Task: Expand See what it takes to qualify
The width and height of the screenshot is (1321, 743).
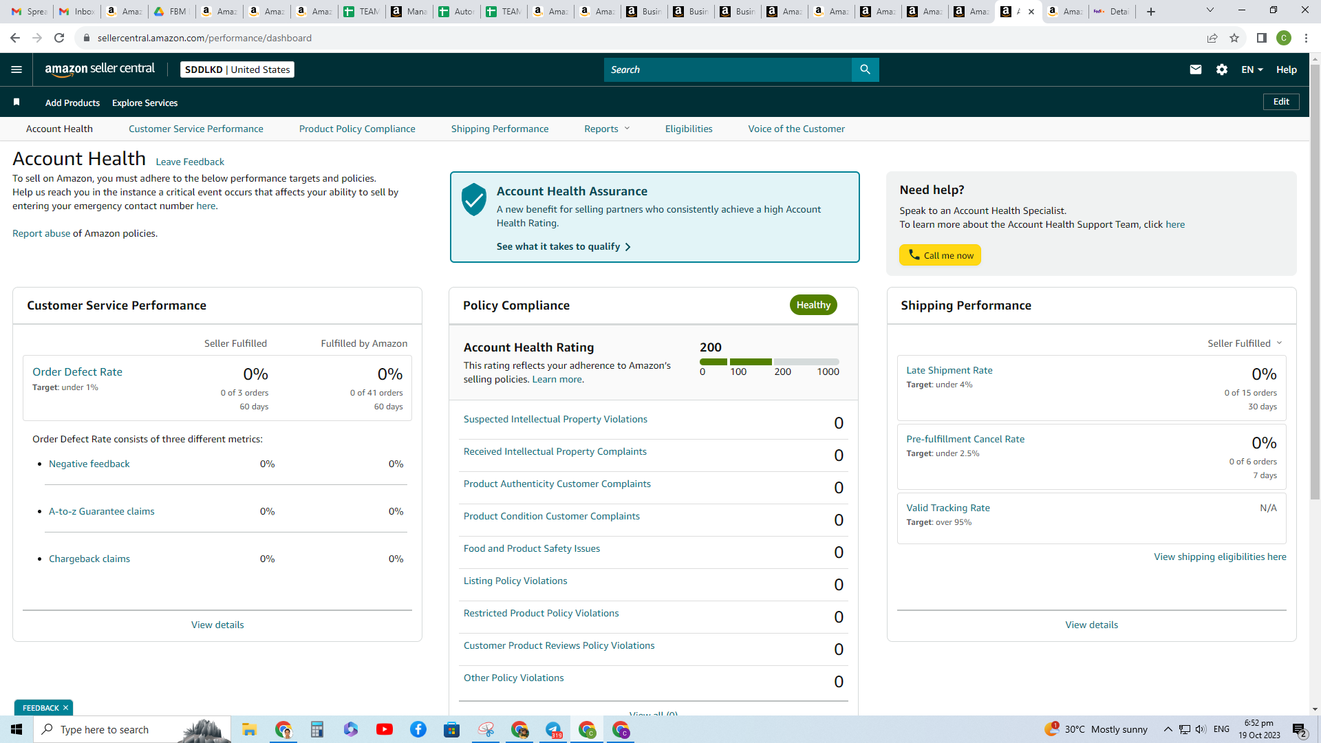Action: pyautogui.click(x=563, y=246)
